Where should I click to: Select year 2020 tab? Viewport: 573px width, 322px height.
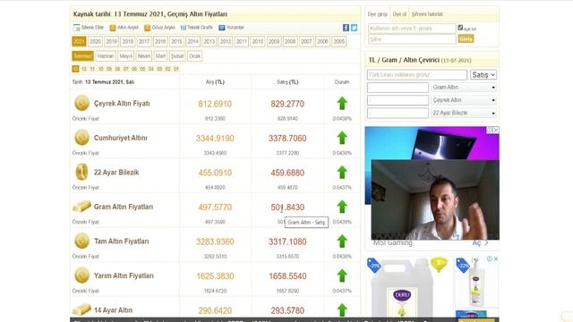96,41
